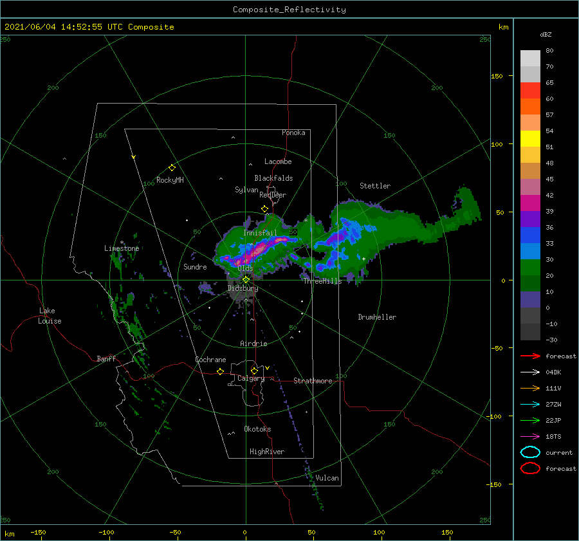Screen dimensions: 579x541
Task: Click the Didsbury city label
Action: tap(243, 288)
